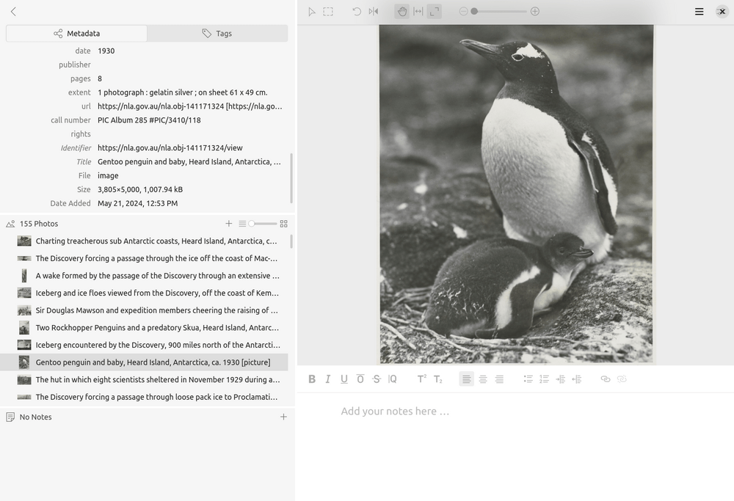Align note text right

[499, 379]
